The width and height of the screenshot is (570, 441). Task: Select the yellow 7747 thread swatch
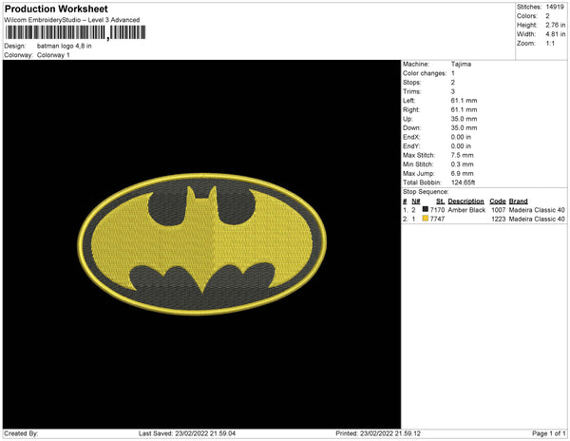coord(426,219)
